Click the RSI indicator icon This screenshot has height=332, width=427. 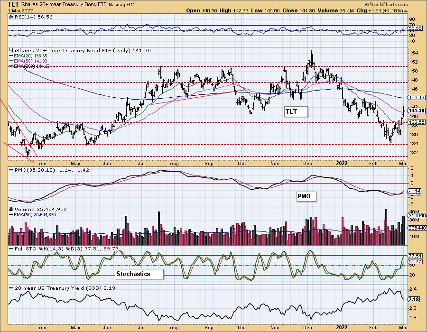11,17
